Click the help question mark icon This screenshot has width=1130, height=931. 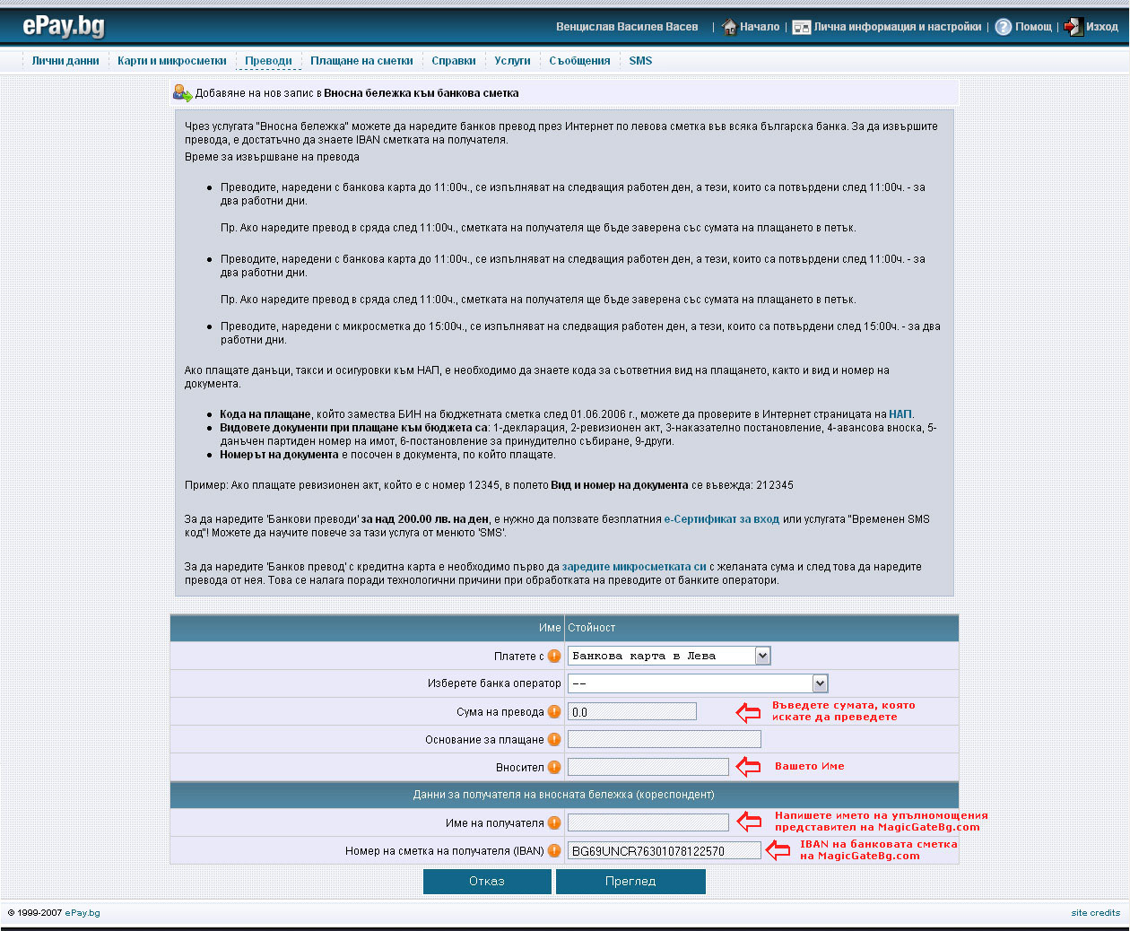1004,27
